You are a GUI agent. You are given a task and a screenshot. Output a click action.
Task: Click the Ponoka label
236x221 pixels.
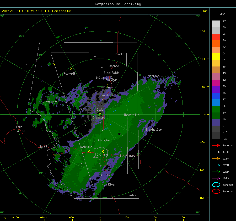click(120, 54)
